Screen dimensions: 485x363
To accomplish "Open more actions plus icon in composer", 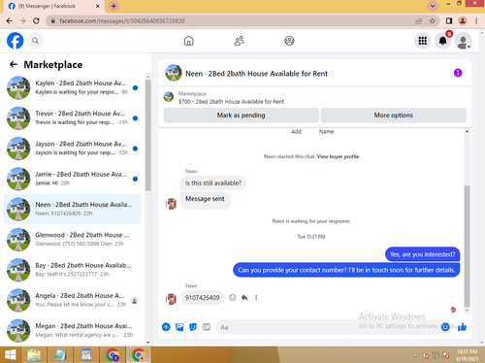I will tap(166, 327).
